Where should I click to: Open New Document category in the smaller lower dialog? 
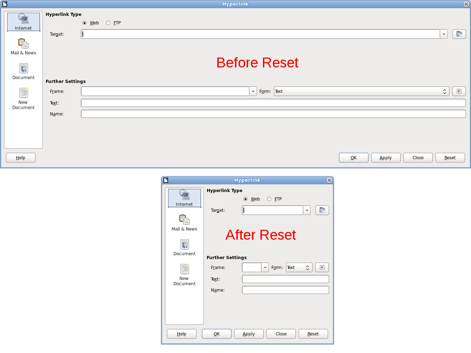(184, 275)
